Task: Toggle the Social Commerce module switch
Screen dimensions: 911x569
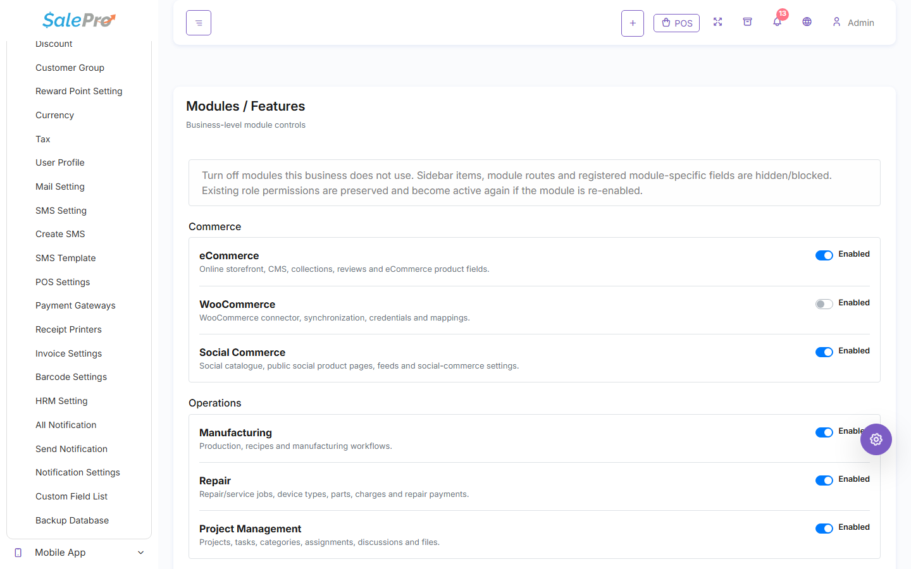Action: [x=824, y=352]
